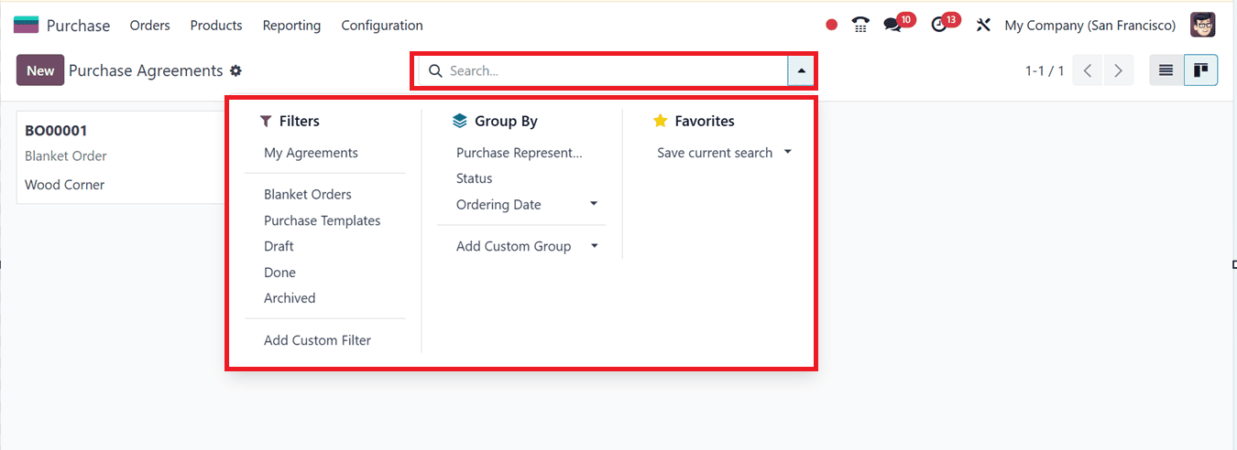Group by Purchase Representative
Image resolution: width=1237 pixels, height=450 pixels.
click(519, 153)
